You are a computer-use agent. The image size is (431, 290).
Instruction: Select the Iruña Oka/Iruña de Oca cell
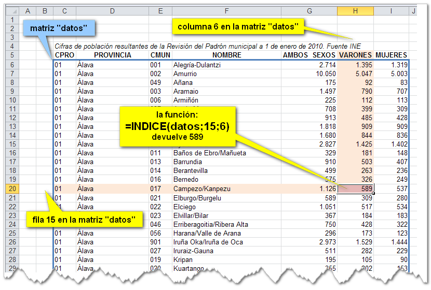point(226,242)
